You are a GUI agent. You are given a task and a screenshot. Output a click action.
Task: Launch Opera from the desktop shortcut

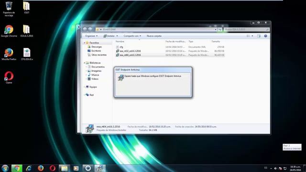pyautogui.click(x=9, y=77)
